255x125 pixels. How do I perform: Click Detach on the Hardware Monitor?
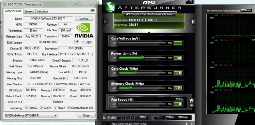pyautogui.click(x=246, y=10)
